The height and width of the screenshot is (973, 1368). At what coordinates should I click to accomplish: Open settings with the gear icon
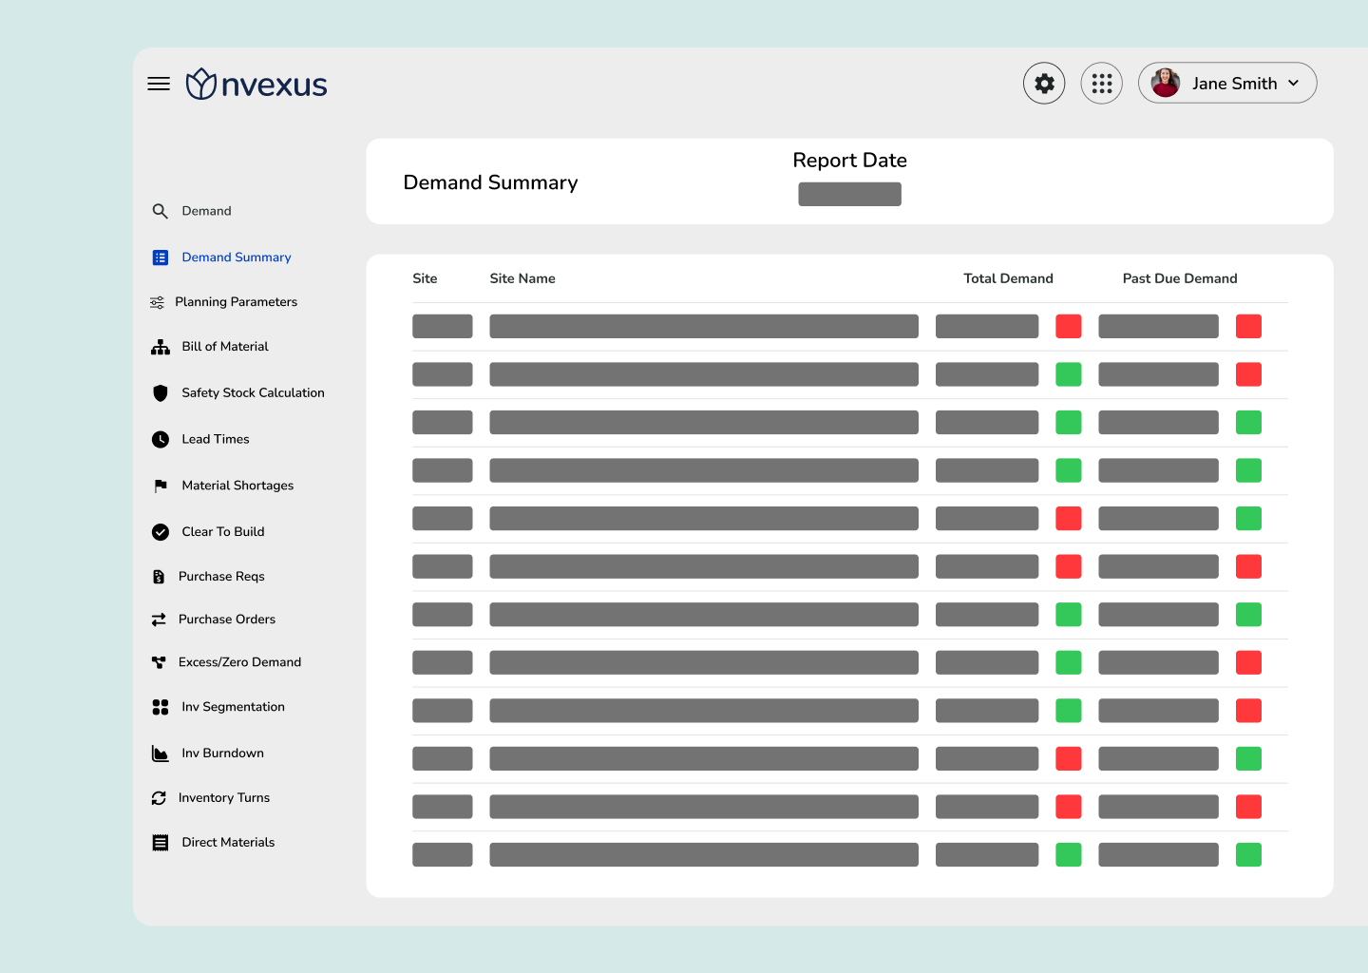click(x=1044, y=84)
